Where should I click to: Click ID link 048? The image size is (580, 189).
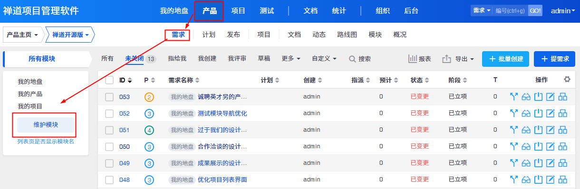tap(125, 180)
